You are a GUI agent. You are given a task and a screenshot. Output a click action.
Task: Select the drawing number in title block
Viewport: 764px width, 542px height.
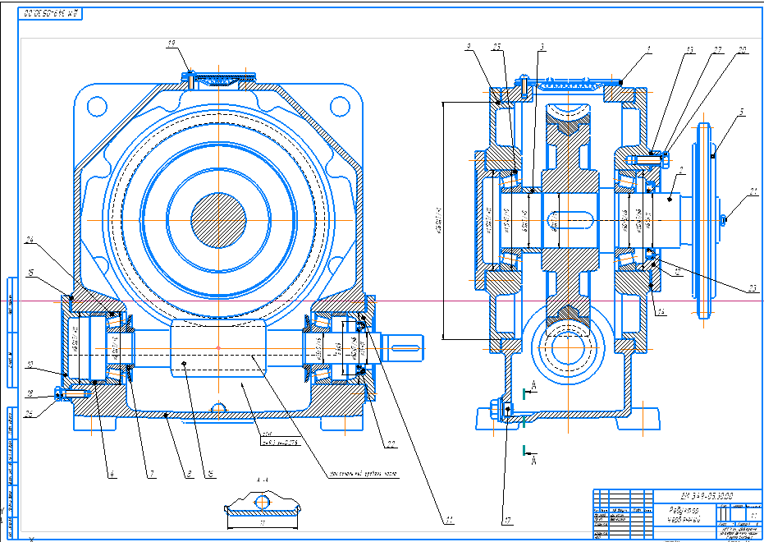click(x=706, y=495)
